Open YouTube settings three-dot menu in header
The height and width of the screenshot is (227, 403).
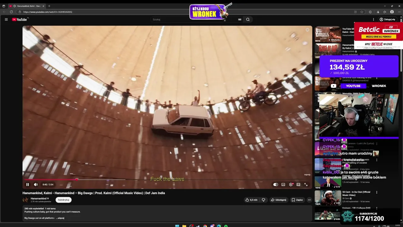[373, 19]
